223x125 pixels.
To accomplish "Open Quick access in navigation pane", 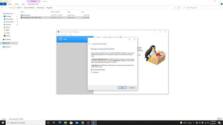I will point(9,14).
